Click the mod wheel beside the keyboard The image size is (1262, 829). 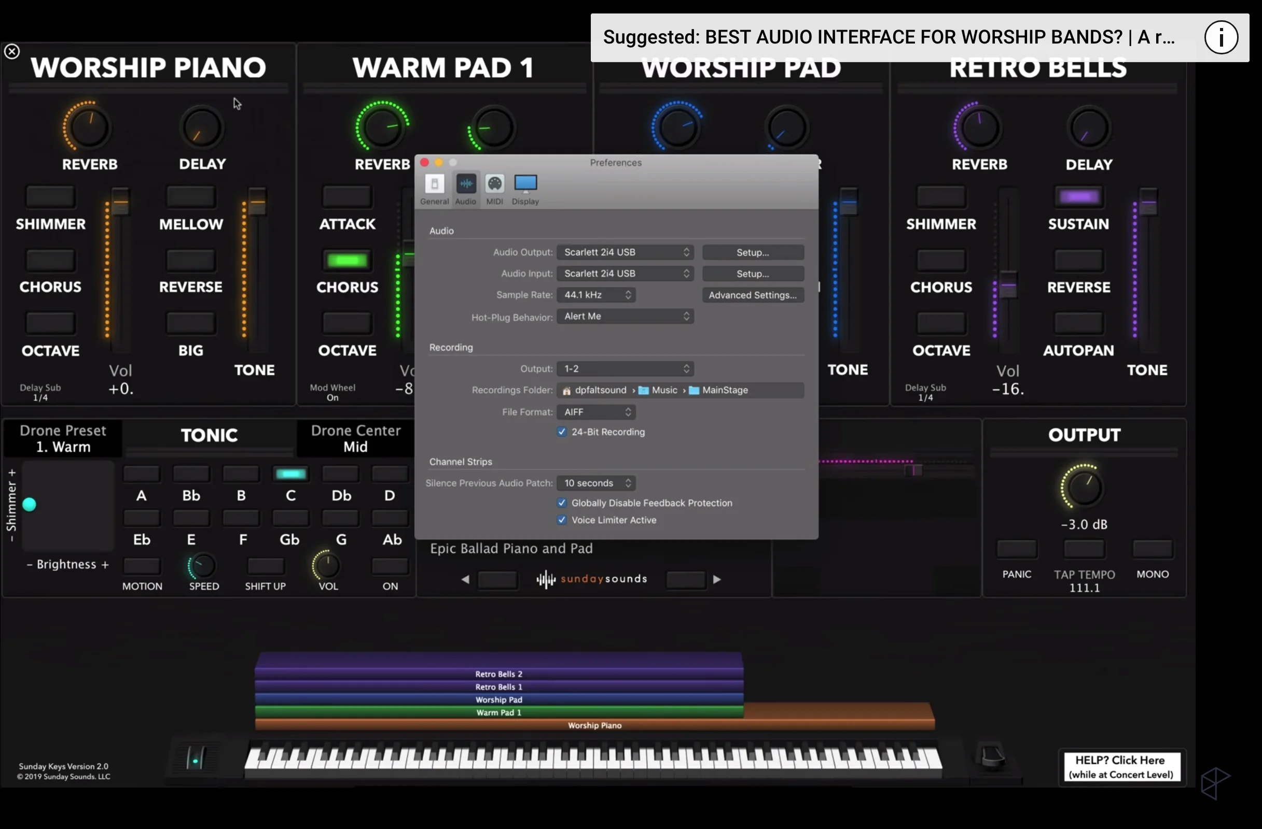pos(195,758)
